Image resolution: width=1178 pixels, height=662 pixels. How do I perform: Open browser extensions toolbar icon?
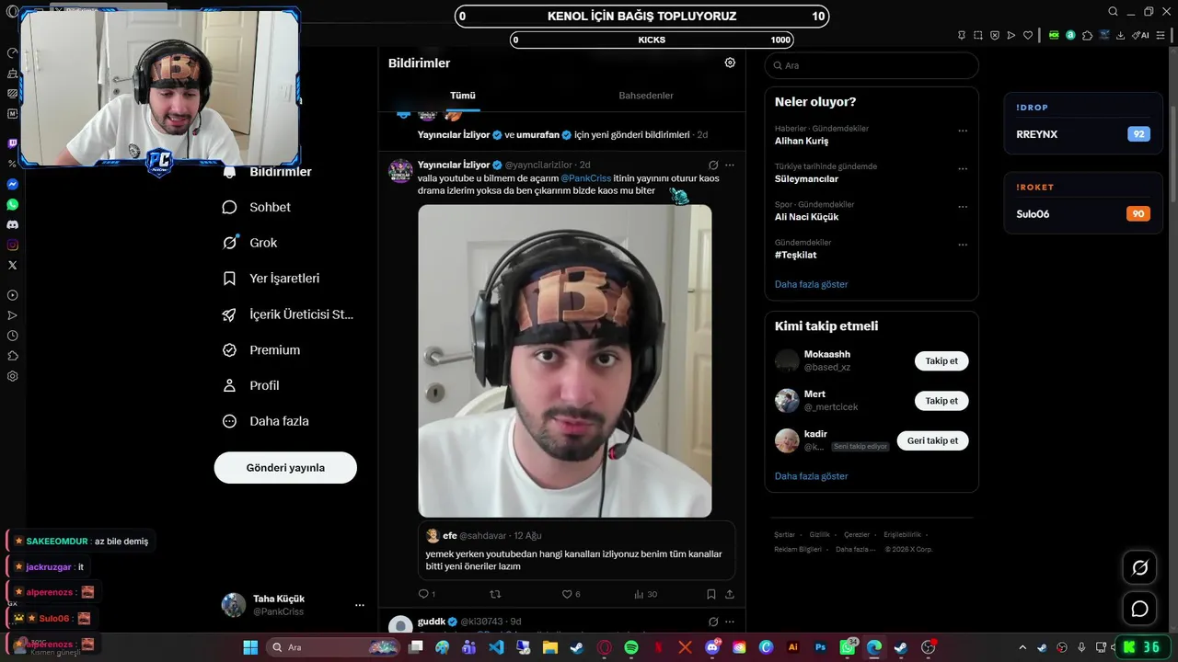1087,35
